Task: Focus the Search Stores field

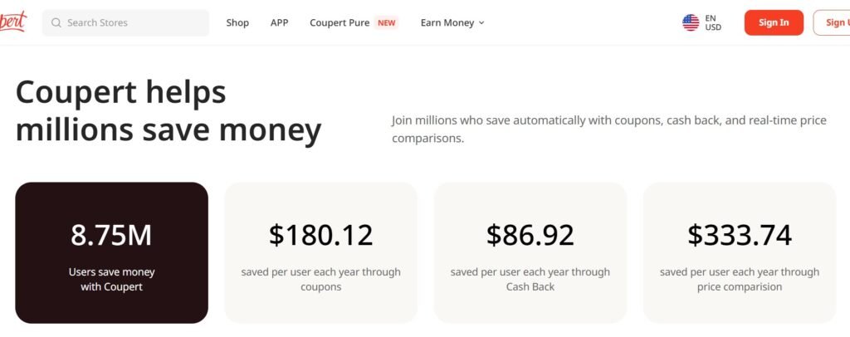Action: [126, 22]
